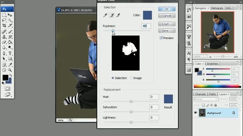
Task: Select the Brush tool
Action: point(10,32)
